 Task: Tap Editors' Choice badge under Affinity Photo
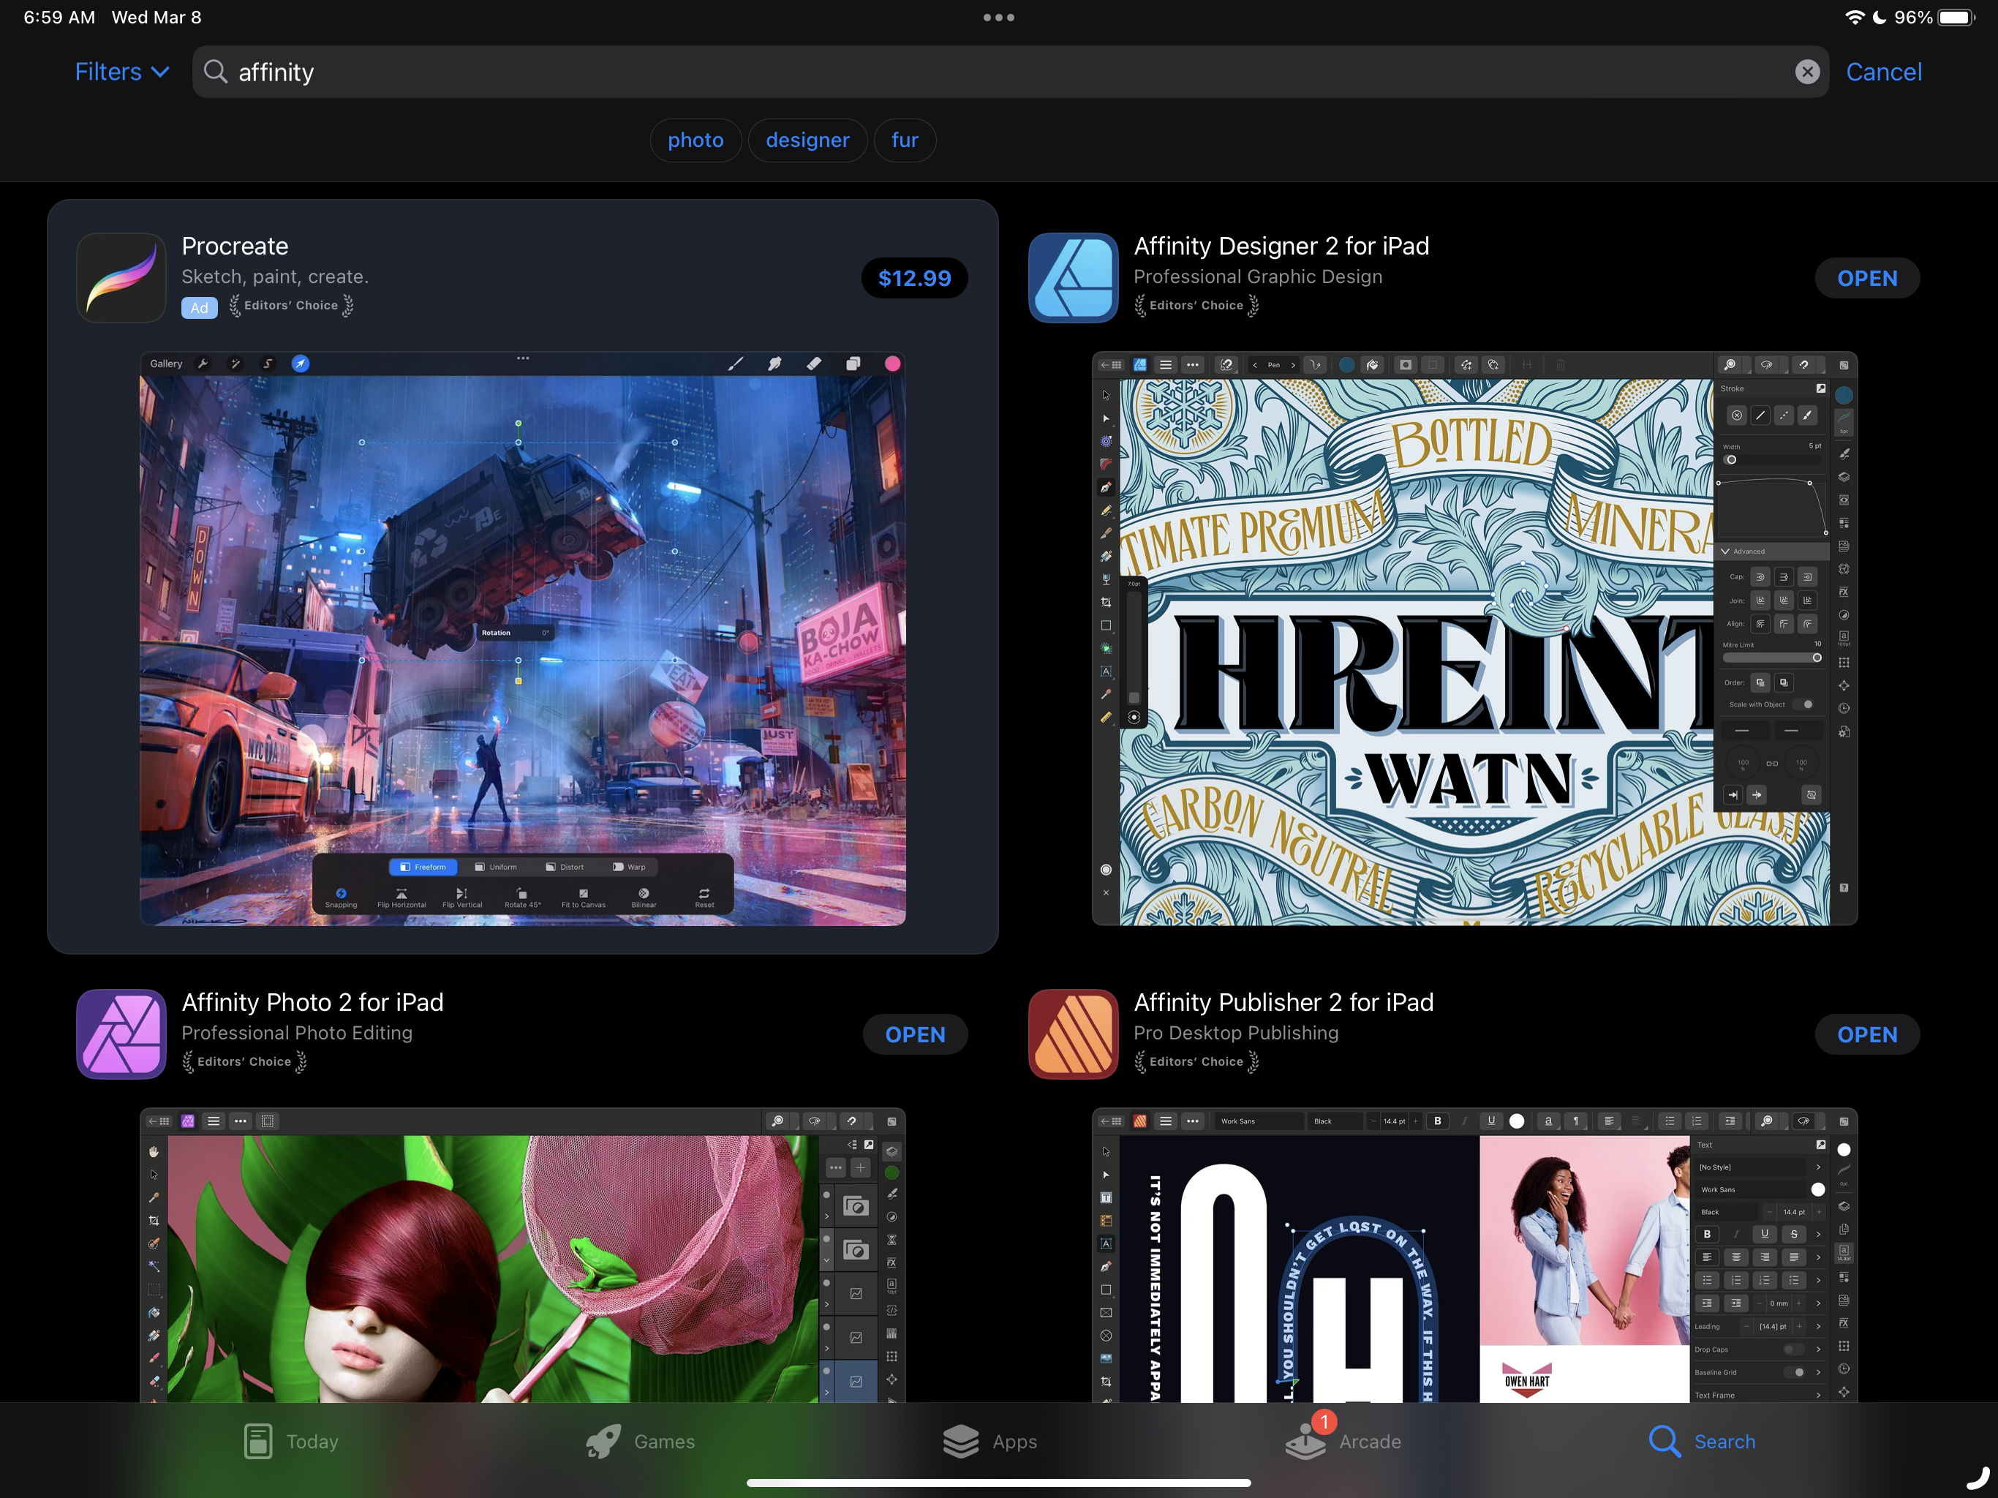click(x=244, y=1061)
